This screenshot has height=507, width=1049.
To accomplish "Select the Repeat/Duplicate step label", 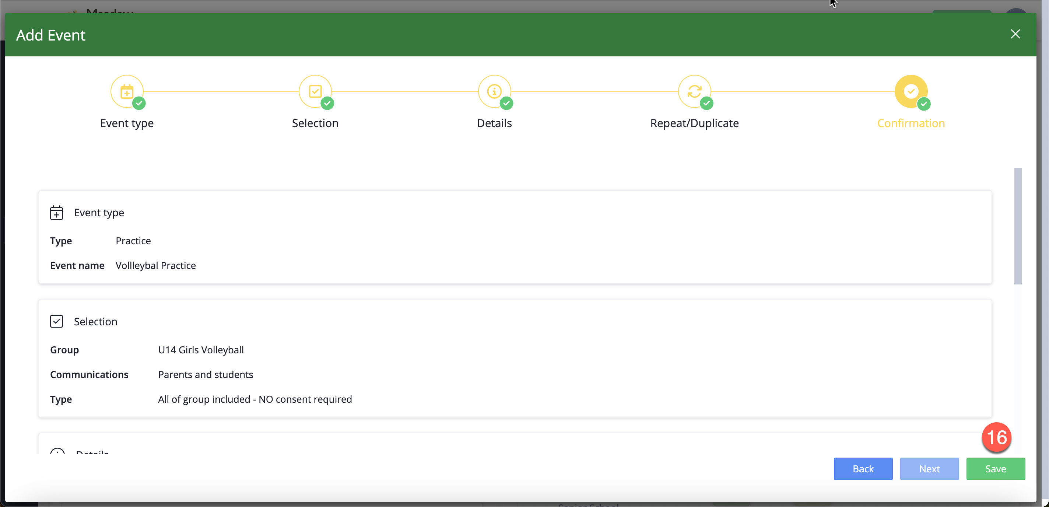I will click(694, 123).
